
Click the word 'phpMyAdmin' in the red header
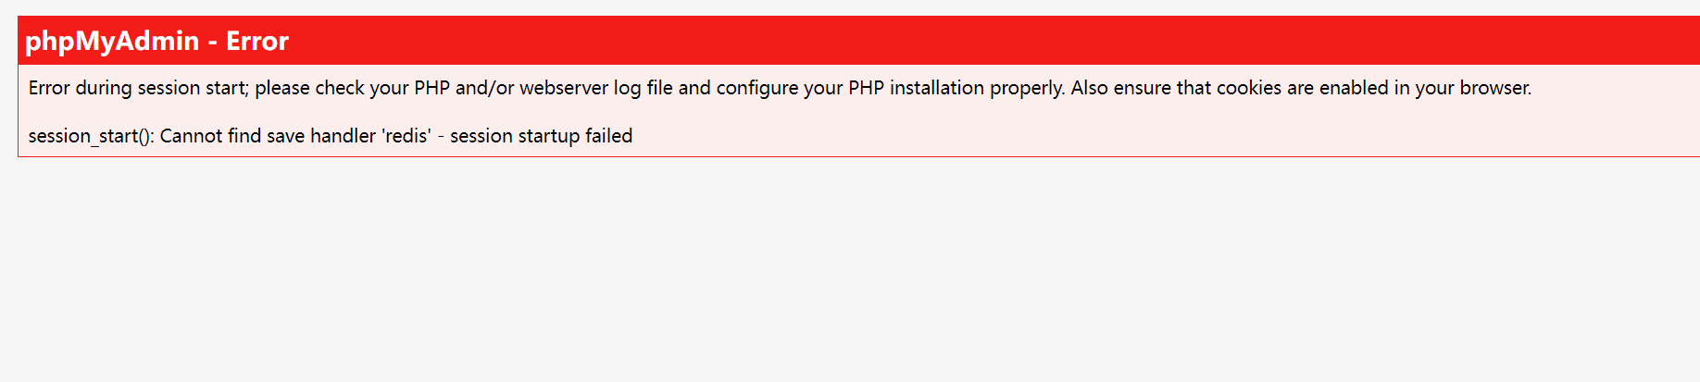(x=112, y=42)
